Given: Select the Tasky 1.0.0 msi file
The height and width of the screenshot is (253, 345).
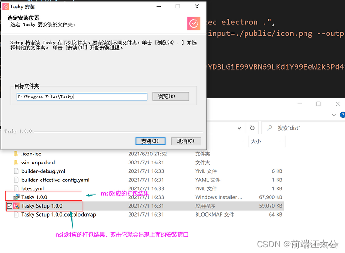Looking at the screenshot, I should tap(34, 197).
